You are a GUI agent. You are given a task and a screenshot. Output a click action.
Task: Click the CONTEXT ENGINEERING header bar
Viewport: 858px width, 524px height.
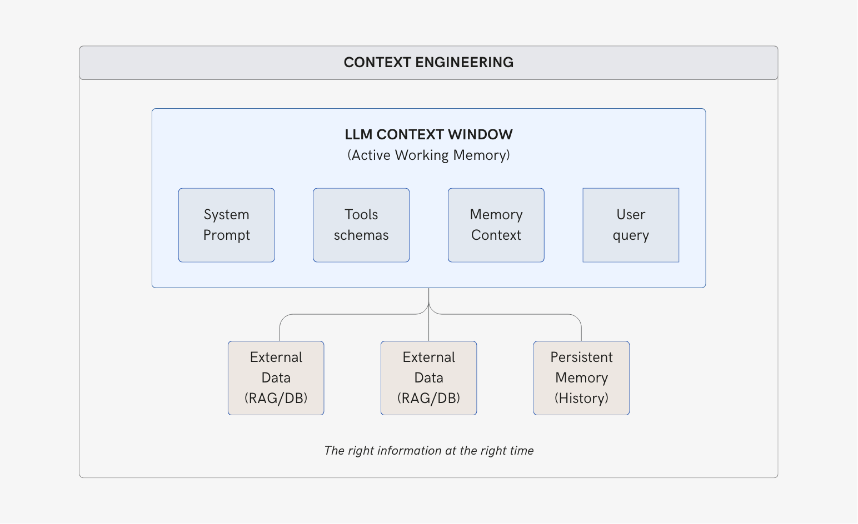[428, 63]
